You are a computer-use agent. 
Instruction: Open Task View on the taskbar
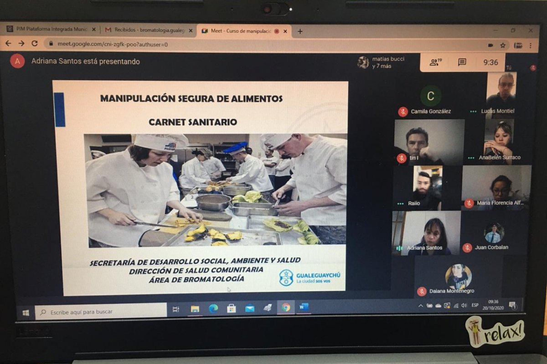pos(176,309)
